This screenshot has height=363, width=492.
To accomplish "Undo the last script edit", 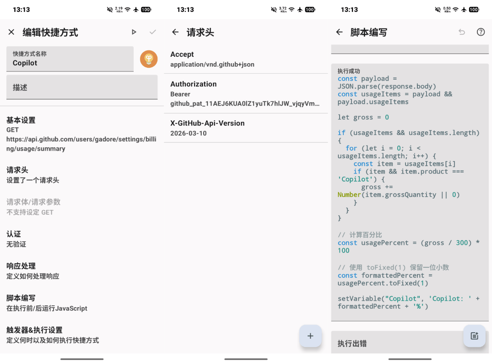I will click(x=462, y=32).
